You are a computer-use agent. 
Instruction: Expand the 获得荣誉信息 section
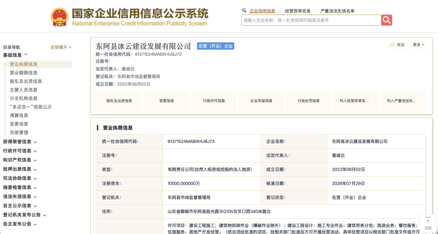coord(20,142)
